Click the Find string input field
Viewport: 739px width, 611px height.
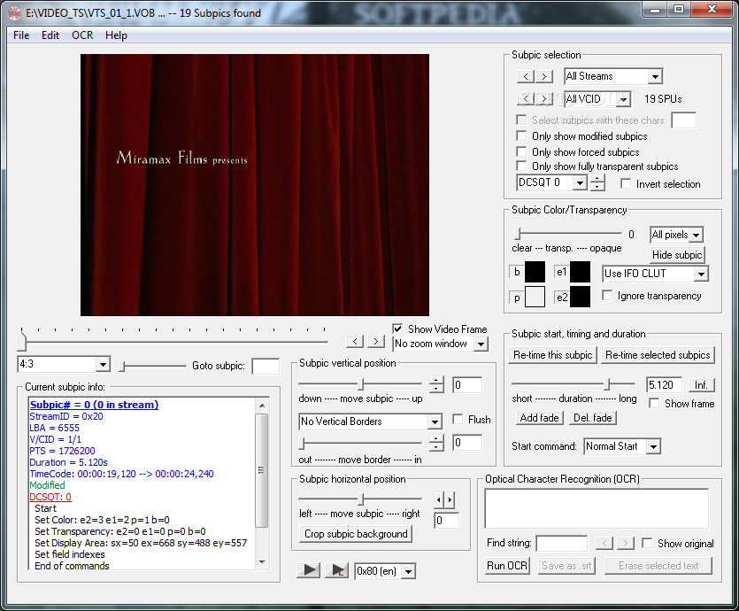562,543
